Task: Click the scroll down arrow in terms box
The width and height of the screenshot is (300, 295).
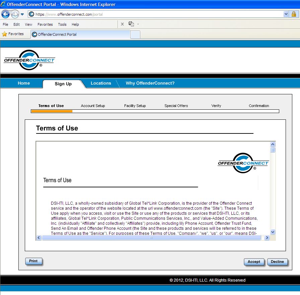Action: (x=273, y=232)
